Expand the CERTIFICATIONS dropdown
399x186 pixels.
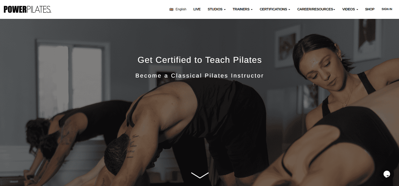tap(275, 9)
